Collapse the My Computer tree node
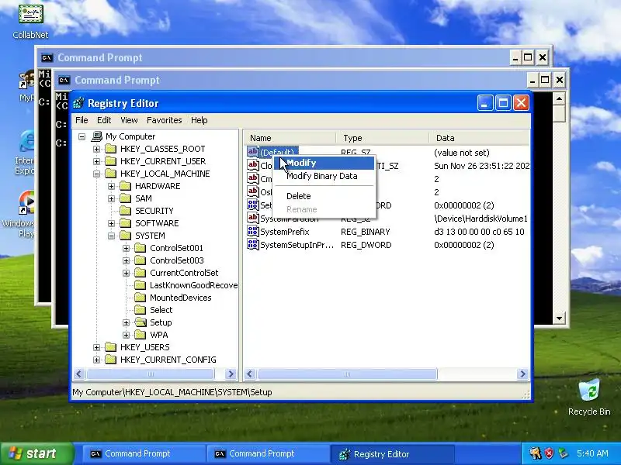621x465 pixels. click(x=82, y=137)
